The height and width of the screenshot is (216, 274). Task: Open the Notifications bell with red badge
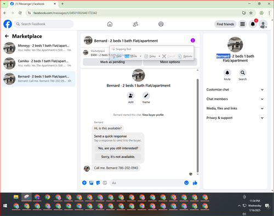coord(253,24)
